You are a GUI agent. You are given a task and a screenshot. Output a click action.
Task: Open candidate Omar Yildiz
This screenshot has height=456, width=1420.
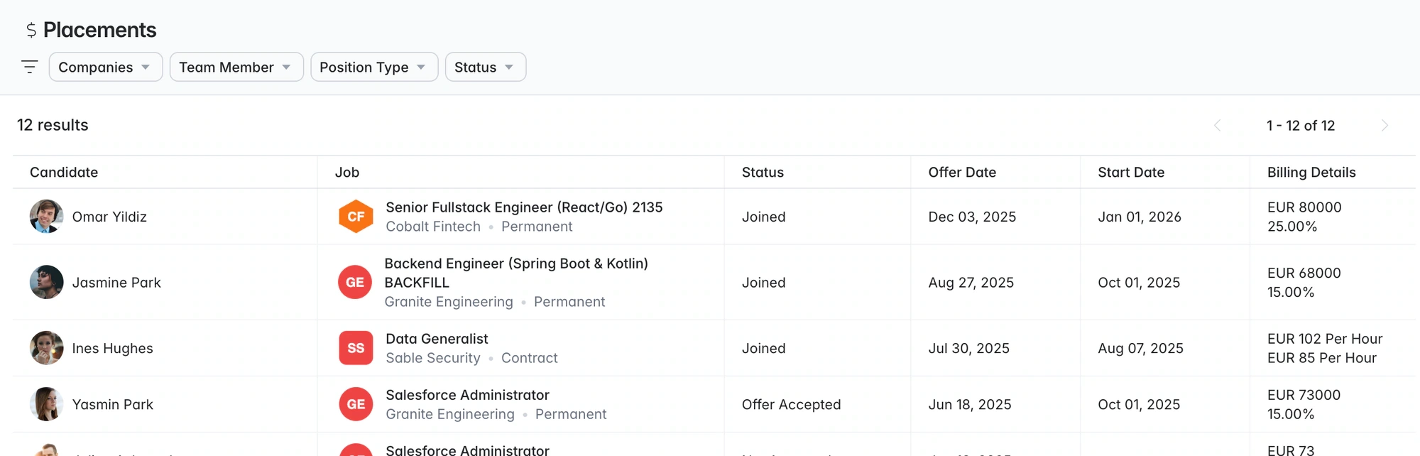[x=109, y=217]
